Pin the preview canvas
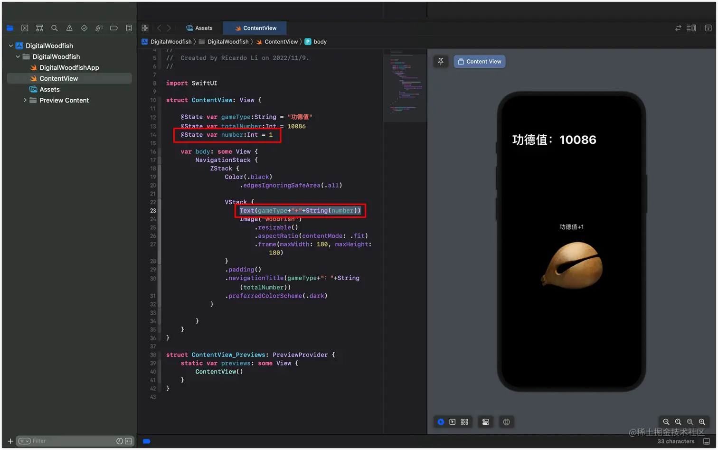 [441, 61]
